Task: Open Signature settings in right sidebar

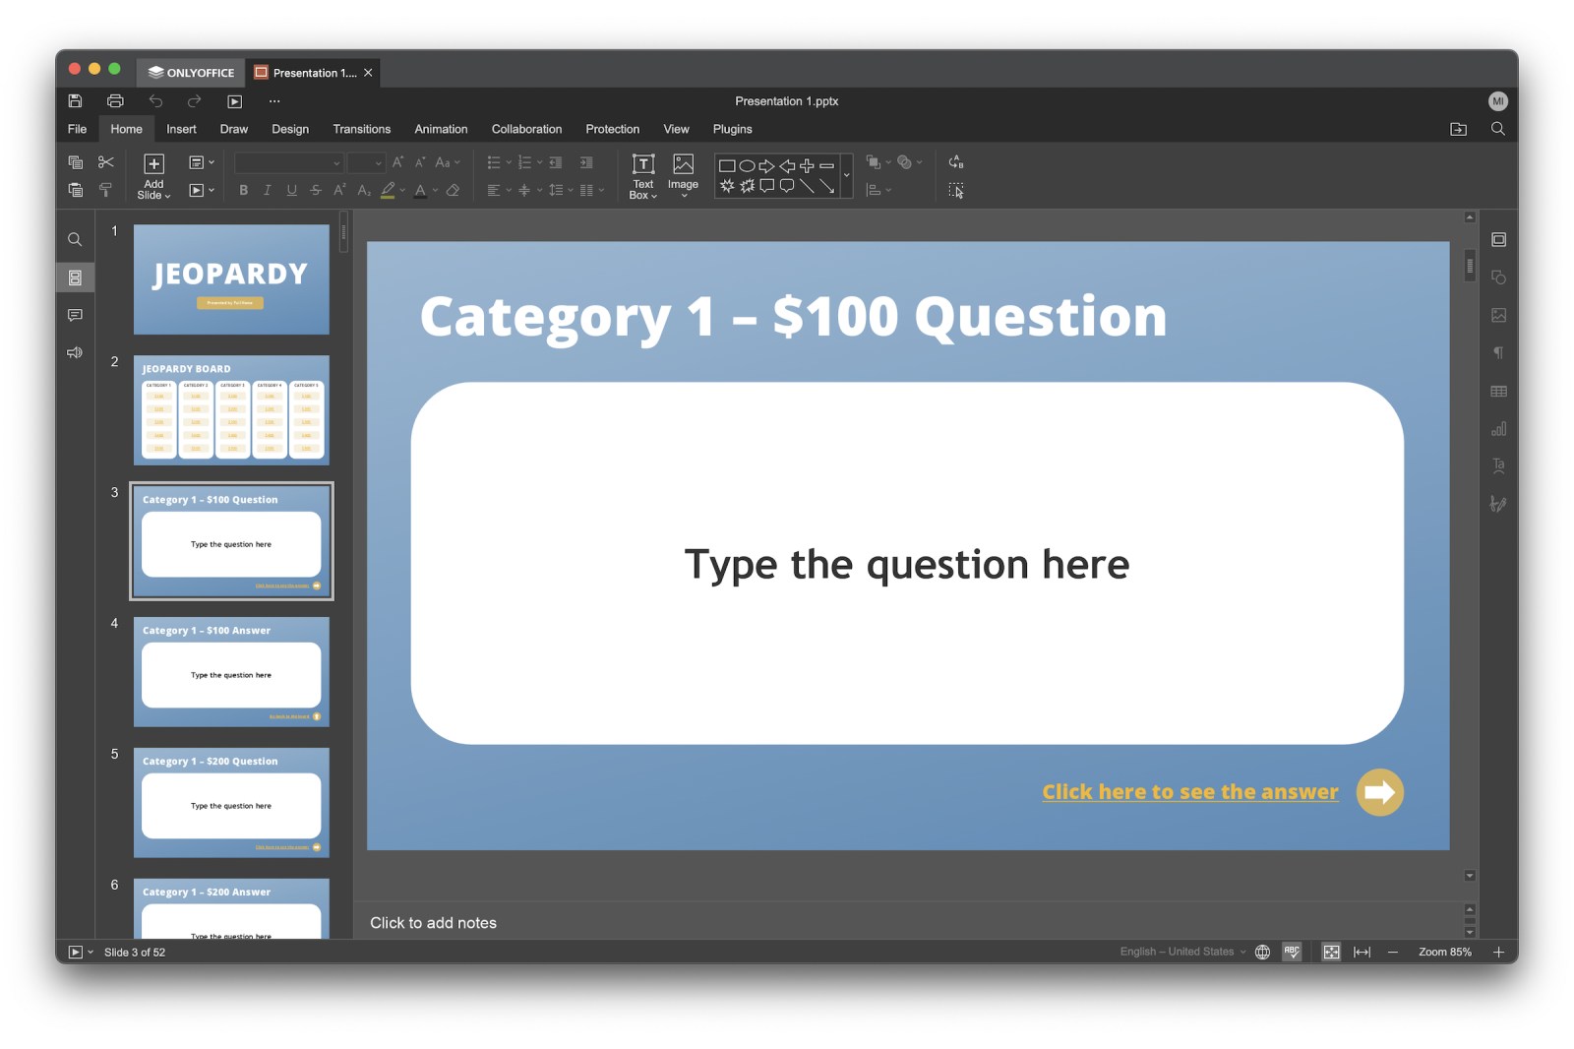Action: tap(1498, 504)
